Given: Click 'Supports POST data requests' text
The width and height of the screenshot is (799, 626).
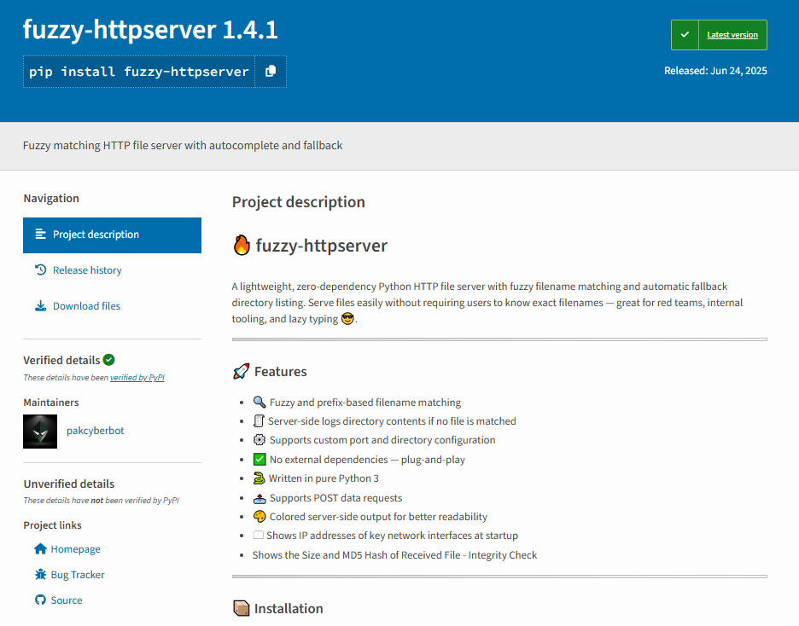Looking at the screenshot, I should click(x=335, y=498).
